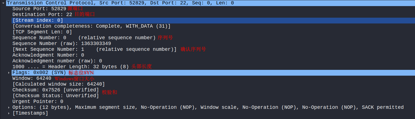This screenshot has width=415, height=119.
Task: Expand the Flags: 0x002 (SYN) row
Action: point(9,73)
